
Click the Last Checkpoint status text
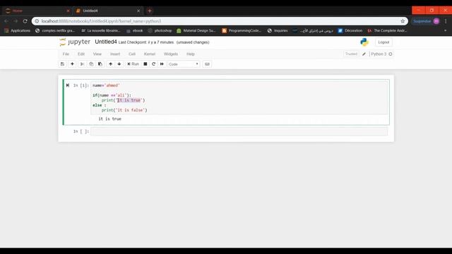tap(146, 42)
